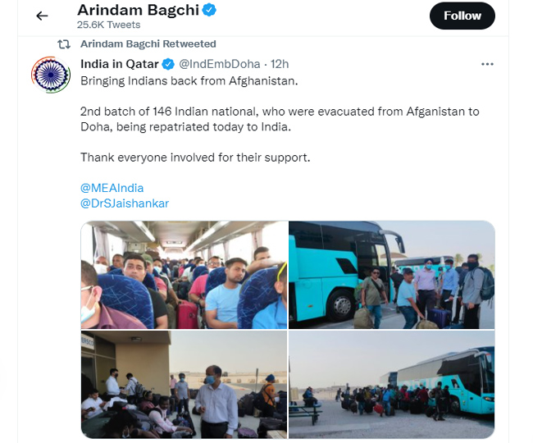Click the India in Qatar display name
The height and width of the screenshot is (443, 533).
120,64
